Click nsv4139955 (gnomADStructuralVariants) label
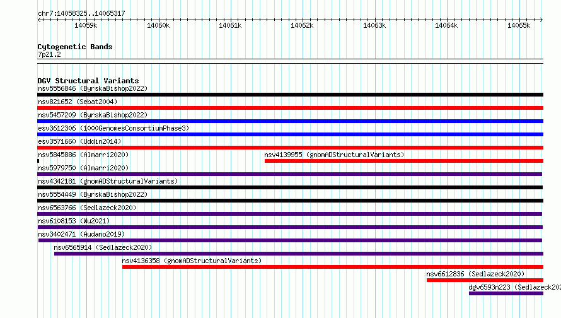Screen dimensions: 561x318 (x=334, y=155)
